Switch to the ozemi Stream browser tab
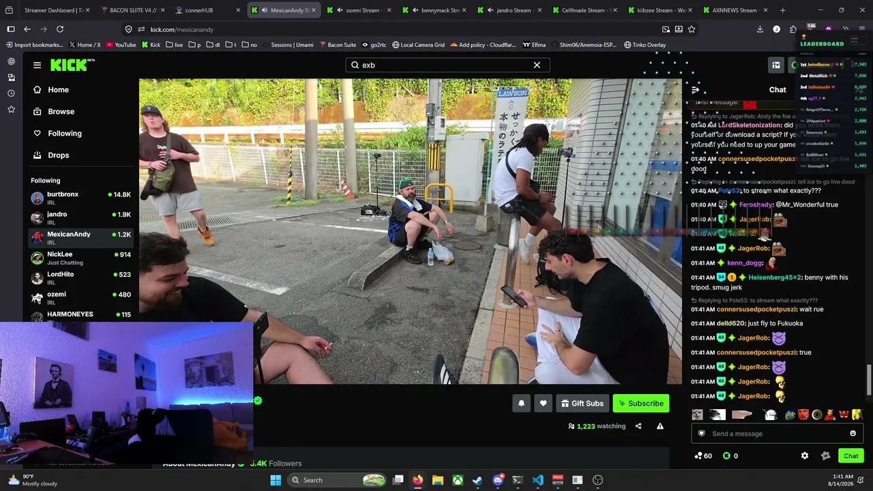This screenshot has width=873, height=491. [x=357, y=10]
